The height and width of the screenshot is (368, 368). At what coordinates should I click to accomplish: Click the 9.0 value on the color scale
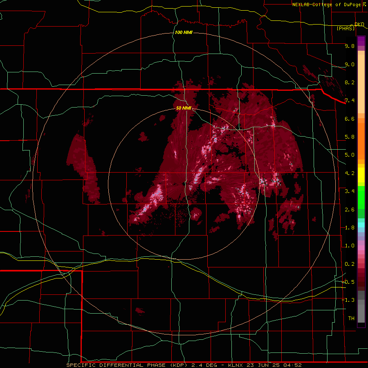[x=350, y=64]
